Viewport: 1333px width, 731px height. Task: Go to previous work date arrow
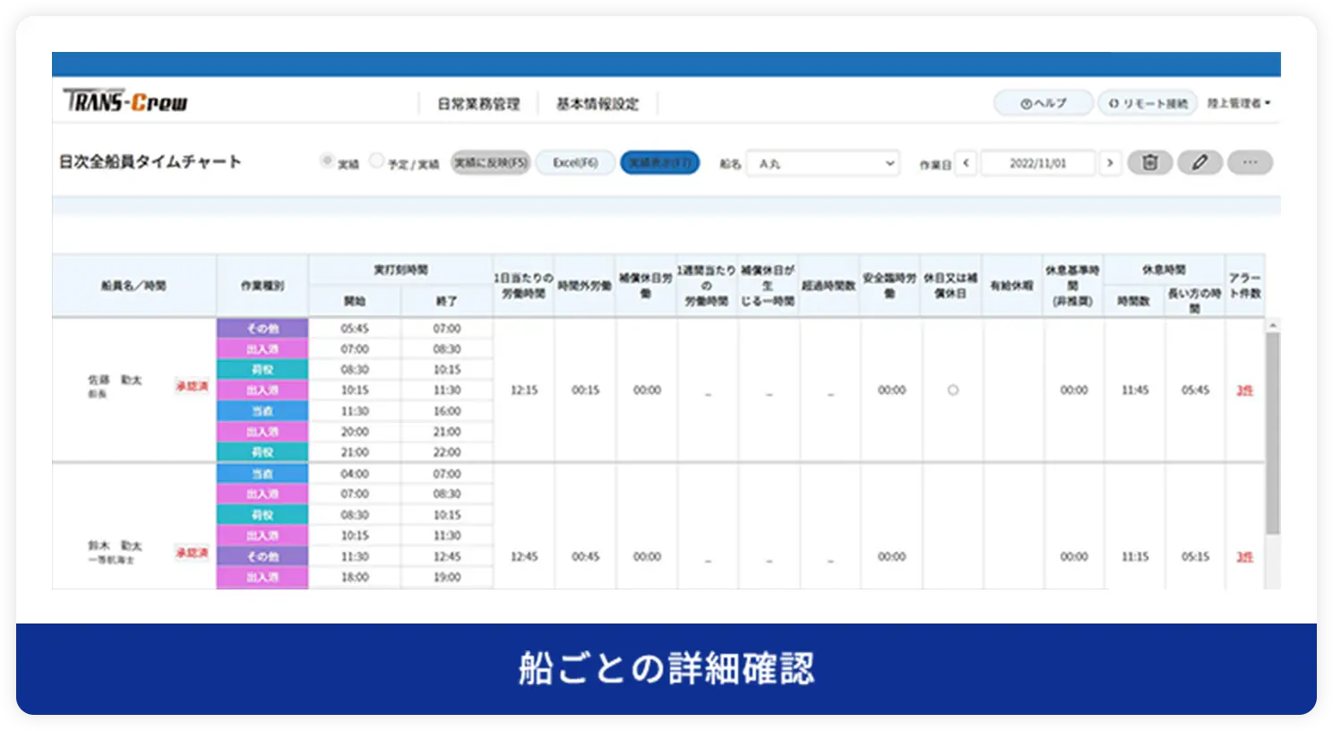pyautogui.click(x=966, y=163)
